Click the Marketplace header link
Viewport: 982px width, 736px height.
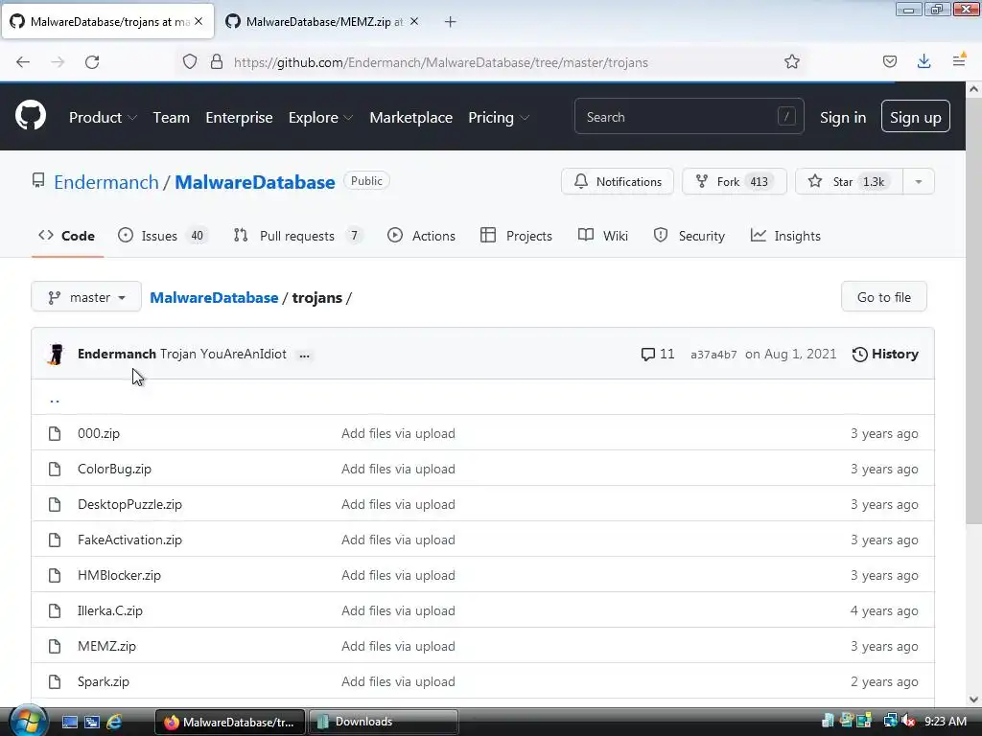[x=410, y=118]
